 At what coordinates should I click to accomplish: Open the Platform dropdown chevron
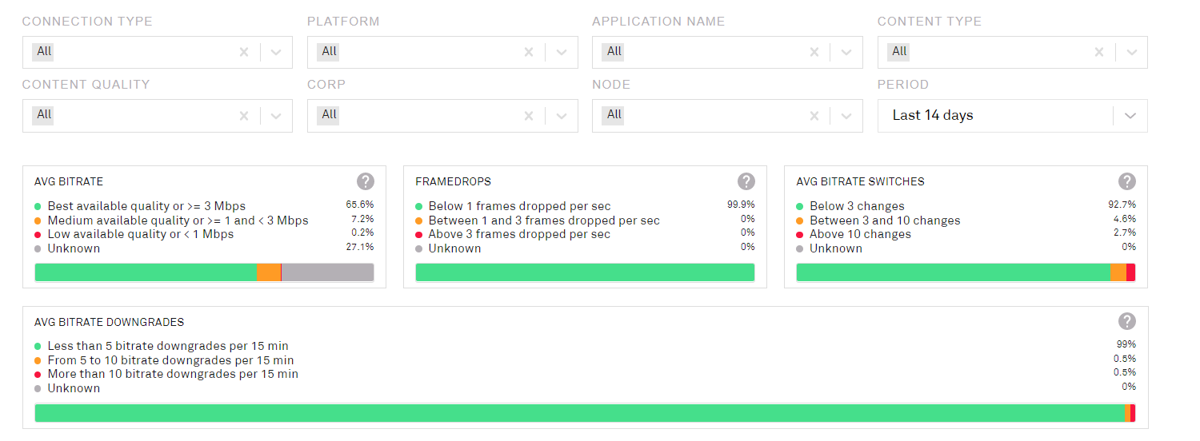(561, 52)
